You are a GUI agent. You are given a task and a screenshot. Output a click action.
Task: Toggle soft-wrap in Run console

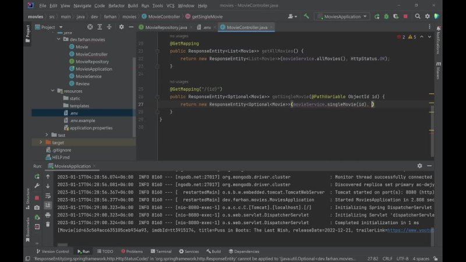[48, 196]
